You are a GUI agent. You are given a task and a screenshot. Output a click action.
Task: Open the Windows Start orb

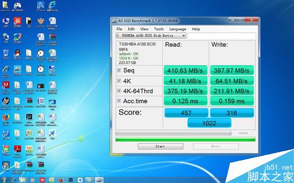4,180
